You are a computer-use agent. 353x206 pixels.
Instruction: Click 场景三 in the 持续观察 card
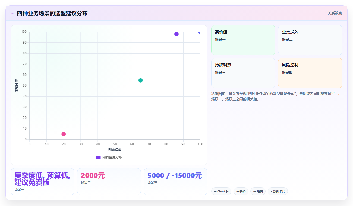(220, 72)
